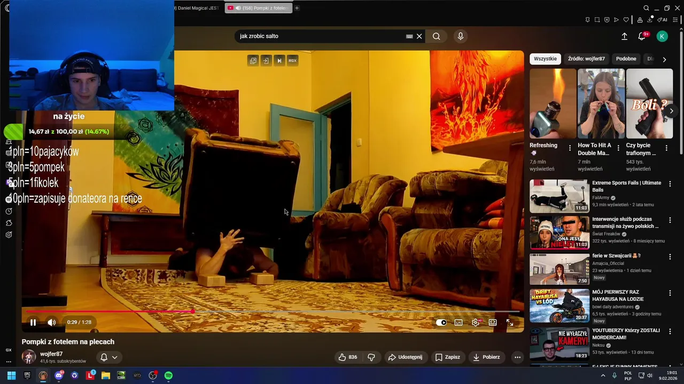Open the send/flow arrow icon
The image size is (684, 384).
(x=616, y=20)
